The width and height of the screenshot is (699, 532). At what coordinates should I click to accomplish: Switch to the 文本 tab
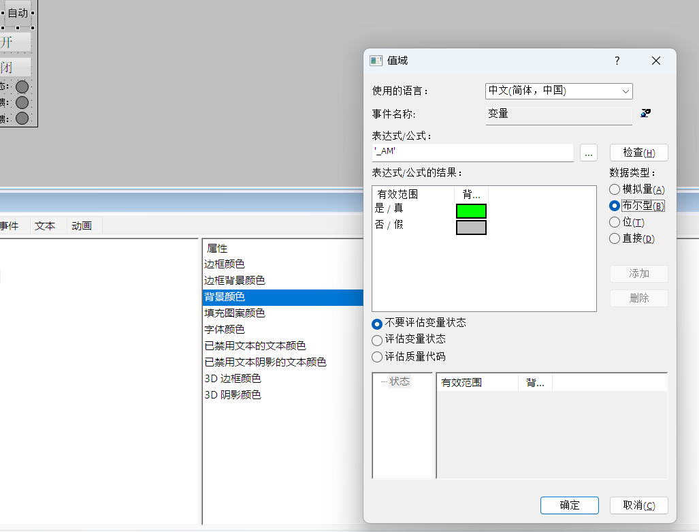[x=45, y=225]
